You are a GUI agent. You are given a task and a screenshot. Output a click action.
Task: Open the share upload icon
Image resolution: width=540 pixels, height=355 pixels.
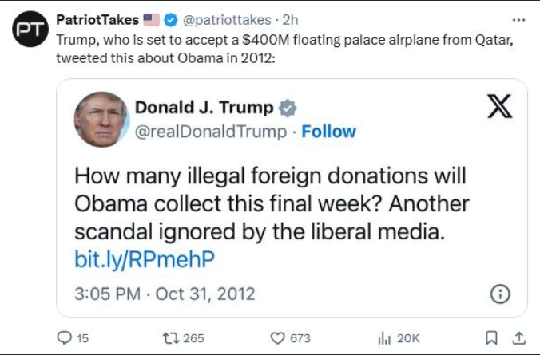(x=519, y=338)
